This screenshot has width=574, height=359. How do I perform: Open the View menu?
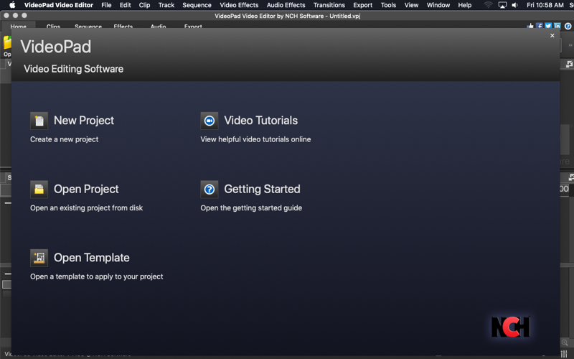point(411,5)
